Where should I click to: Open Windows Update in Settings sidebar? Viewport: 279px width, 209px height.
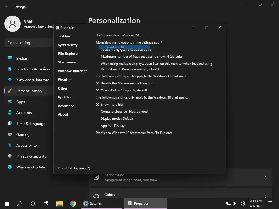pos(29,167)
